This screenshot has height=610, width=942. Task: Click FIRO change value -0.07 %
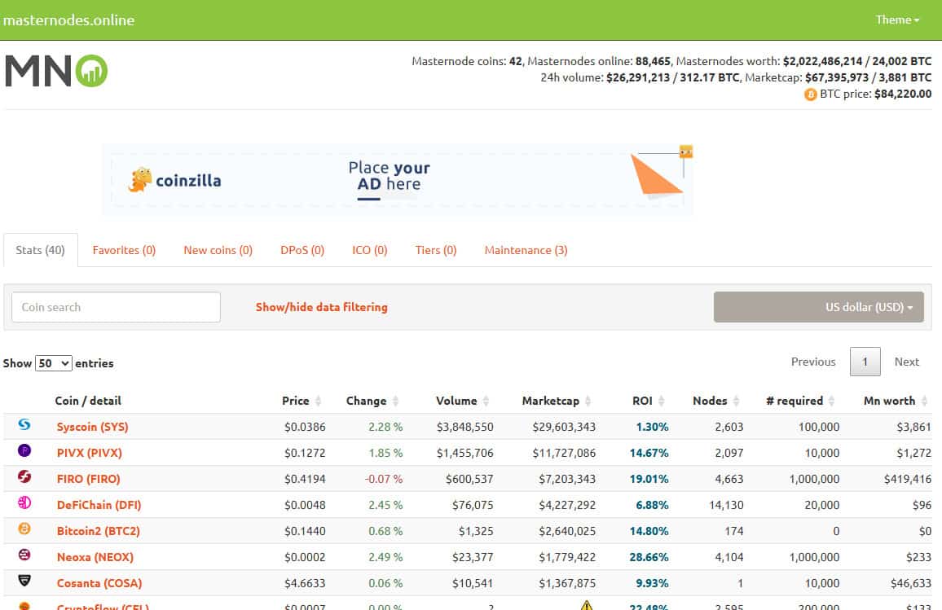pyautogui.click(x=384, y=479)
